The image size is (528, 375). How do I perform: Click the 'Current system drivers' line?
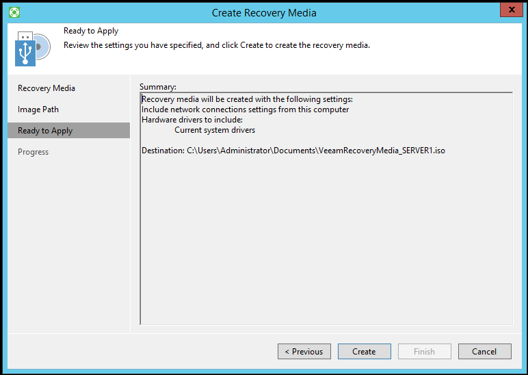(215, 130)
